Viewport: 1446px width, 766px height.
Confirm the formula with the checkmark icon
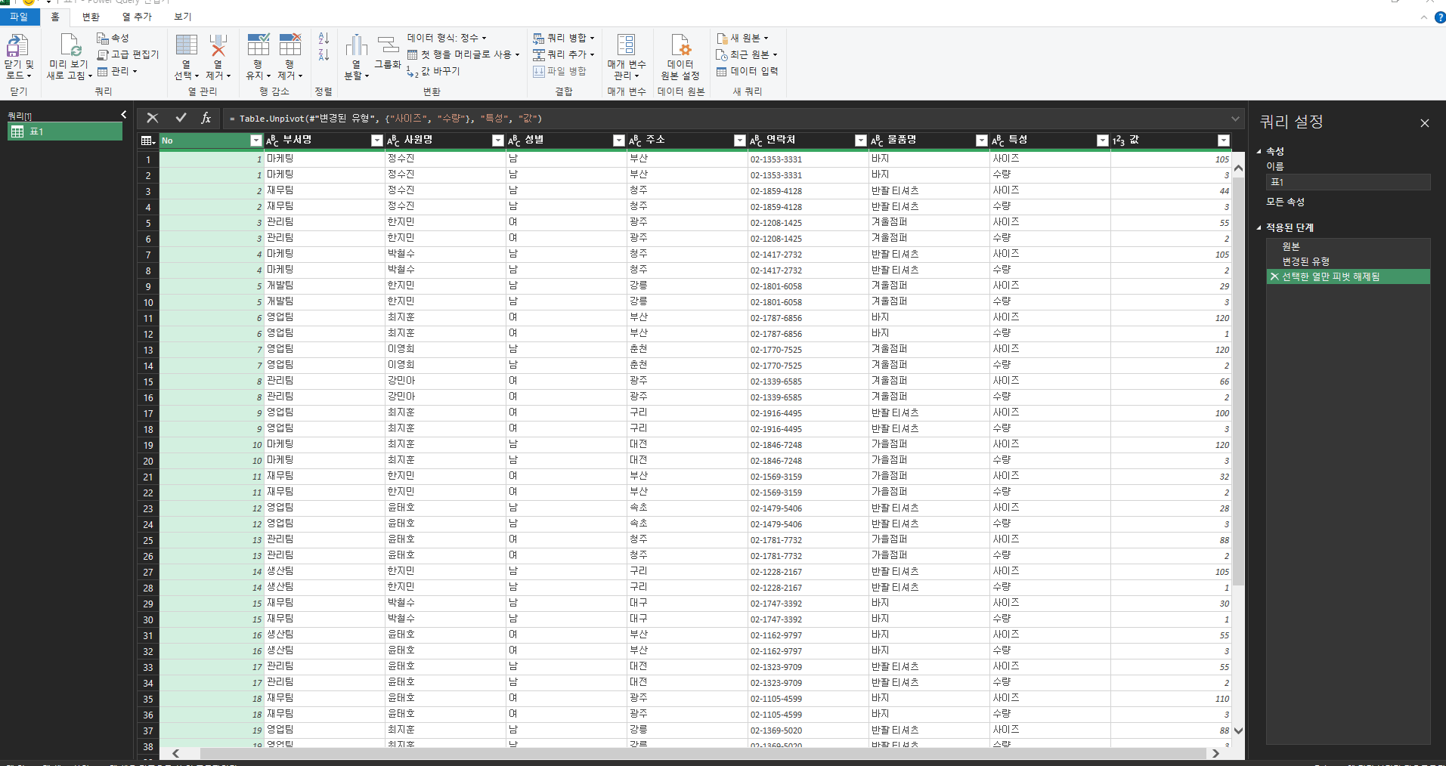pos(181,118)
